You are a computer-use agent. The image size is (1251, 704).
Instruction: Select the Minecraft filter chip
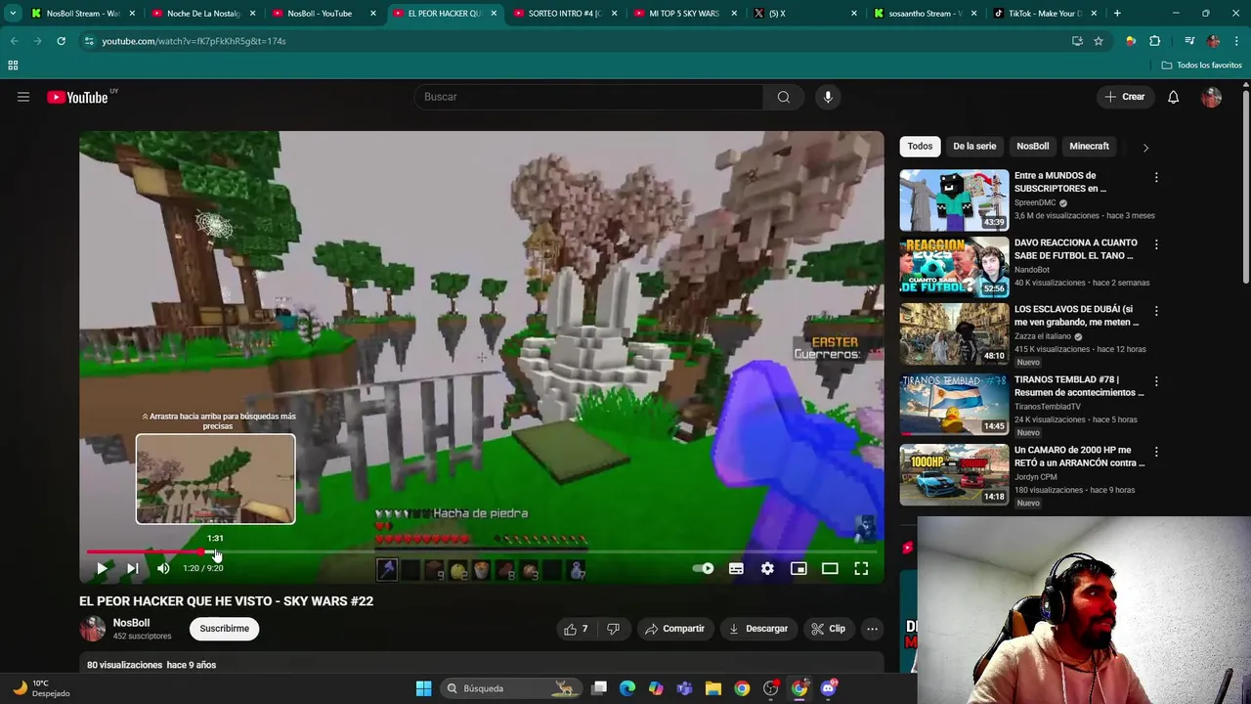tap(1089, 147)
